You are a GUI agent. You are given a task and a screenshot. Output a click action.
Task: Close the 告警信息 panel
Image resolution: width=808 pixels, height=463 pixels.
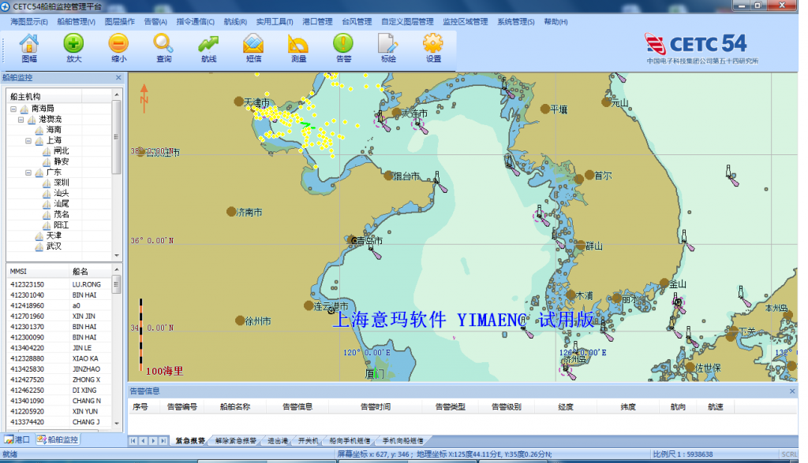(792, 391)
